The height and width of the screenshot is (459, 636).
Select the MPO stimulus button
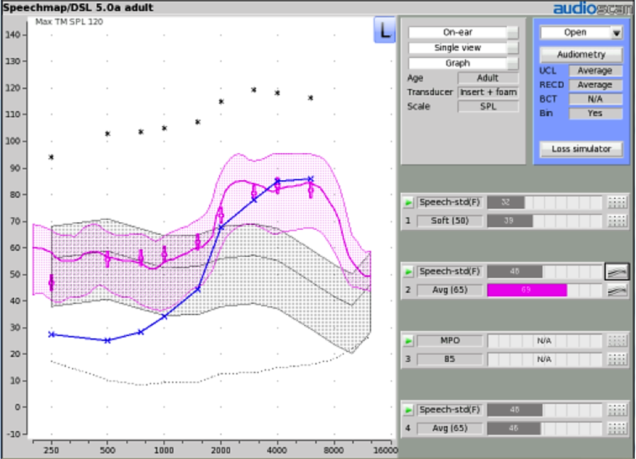click(x=450, y=341)
